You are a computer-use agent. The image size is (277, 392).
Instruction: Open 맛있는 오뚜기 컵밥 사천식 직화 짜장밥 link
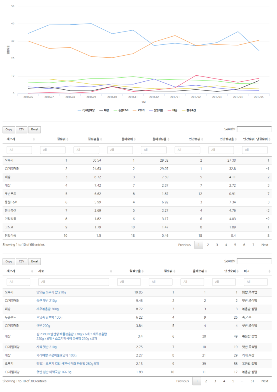click(68, 364)
